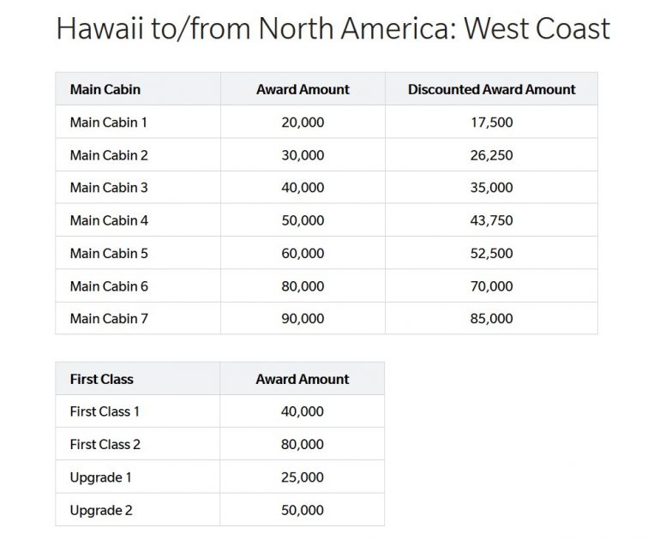Select the Main Cabin column header
Image resolution: width=660 pixels, height=540 pixels.
(x=105, y=89)
